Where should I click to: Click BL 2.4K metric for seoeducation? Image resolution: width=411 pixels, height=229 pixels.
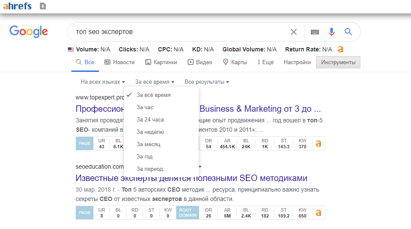tap(246, 213)
